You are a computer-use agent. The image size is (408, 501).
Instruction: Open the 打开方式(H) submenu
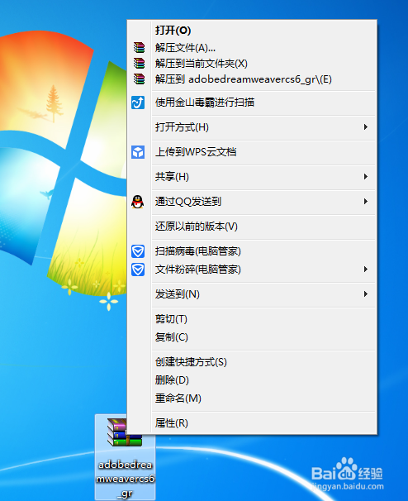252,127
